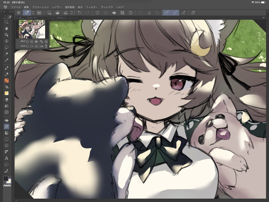Select the Airbrush tool
This screenshot has height=202, width=269.
6,87
